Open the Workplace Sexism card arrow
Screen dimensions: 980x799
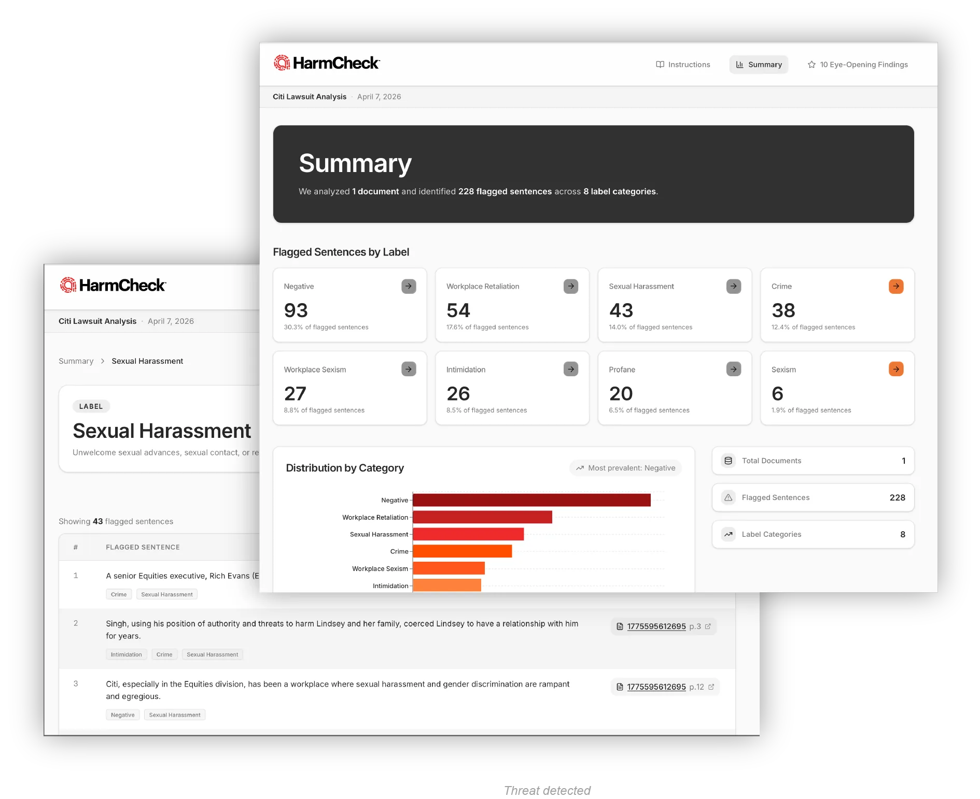[409, 369]
